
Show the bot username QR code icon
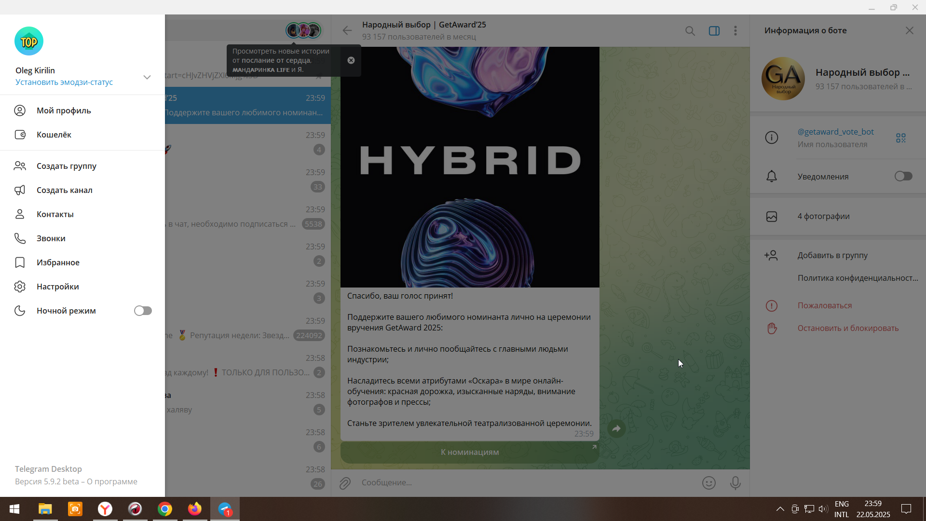tap(900, 138)
